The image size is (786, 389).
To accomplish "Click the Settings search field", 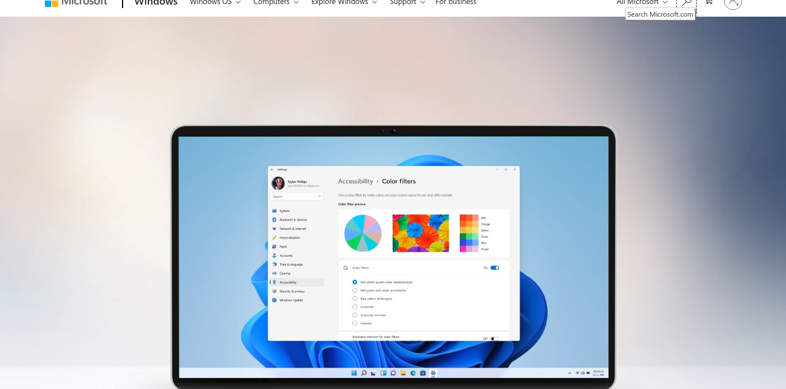I will 297,197.
